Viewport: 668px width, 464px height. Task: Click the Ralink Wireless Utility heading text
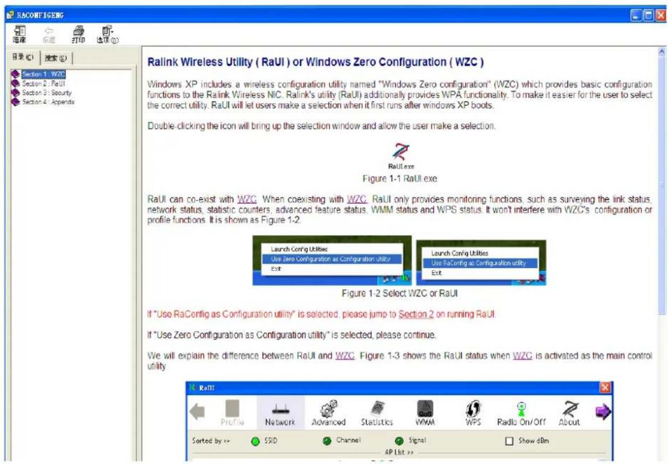point(315,62)
